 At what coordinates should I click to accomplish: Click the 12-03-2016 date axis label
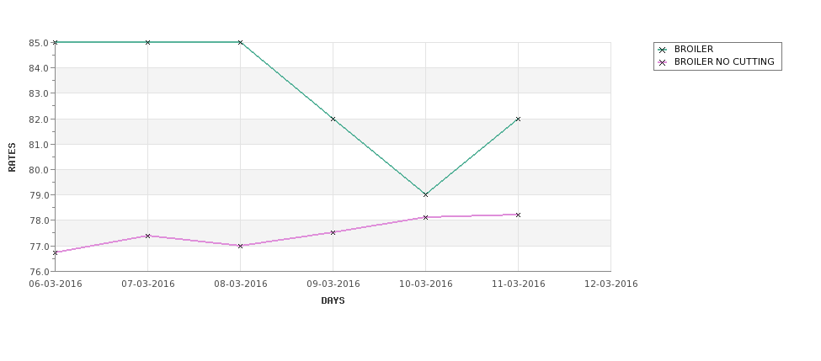pos(611,284)
